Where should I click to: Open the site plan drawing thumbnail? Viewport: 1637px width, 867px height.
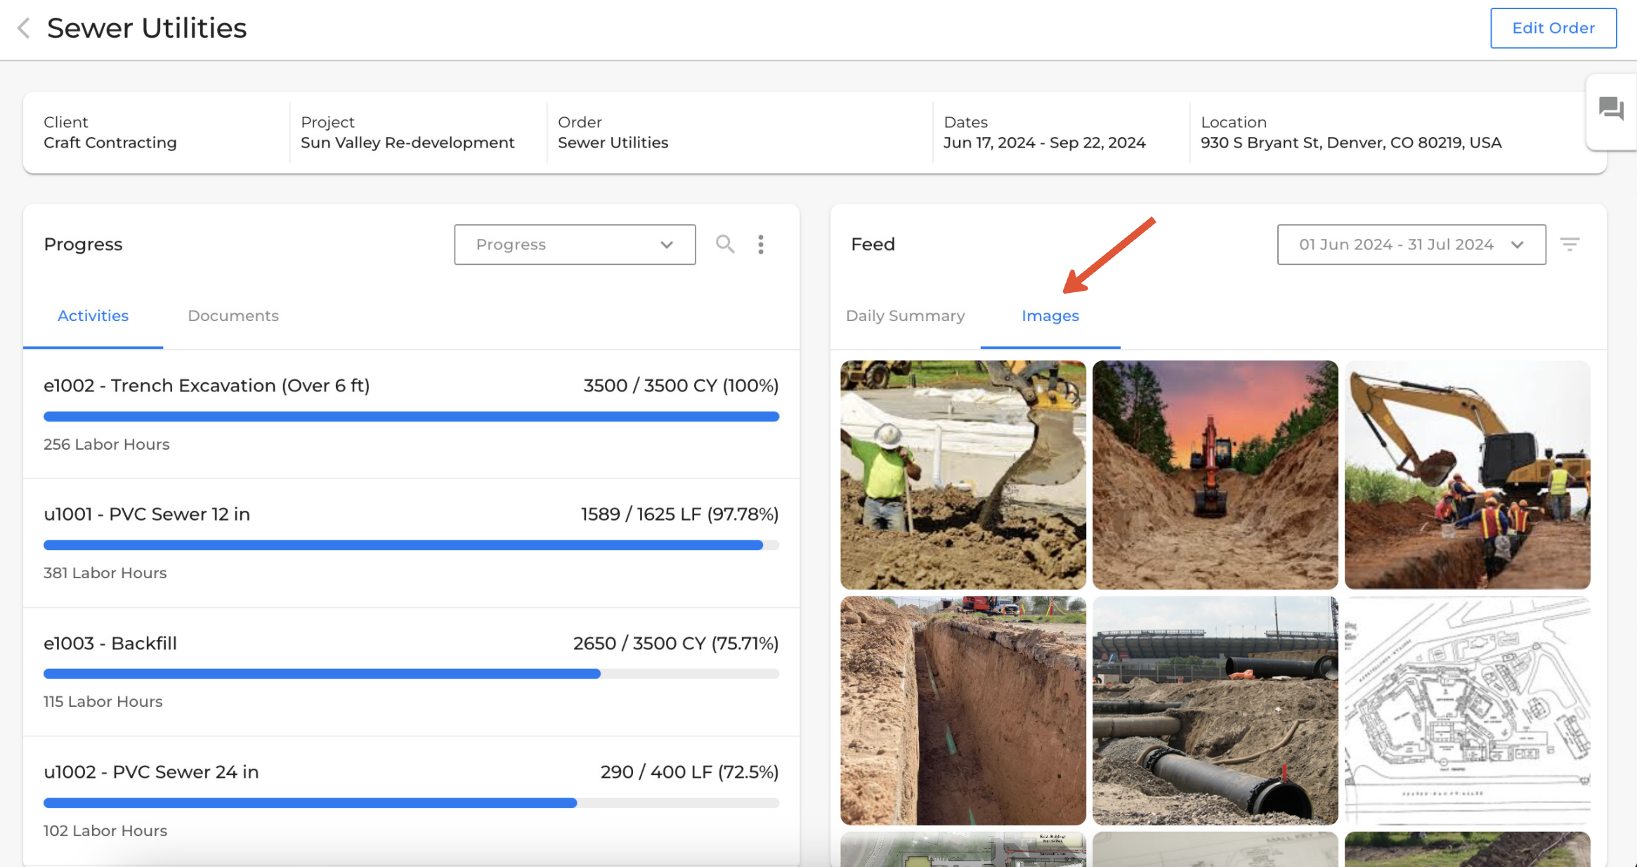(x=1467, y=710)
